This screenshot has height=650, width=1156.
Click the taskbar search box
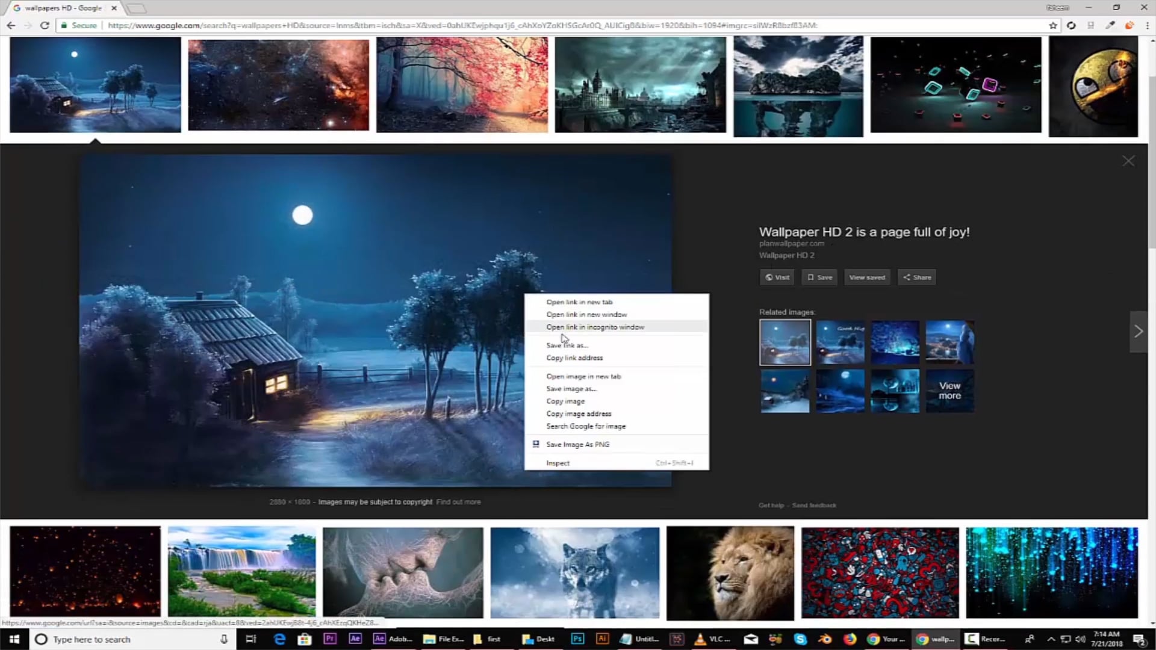132,639
